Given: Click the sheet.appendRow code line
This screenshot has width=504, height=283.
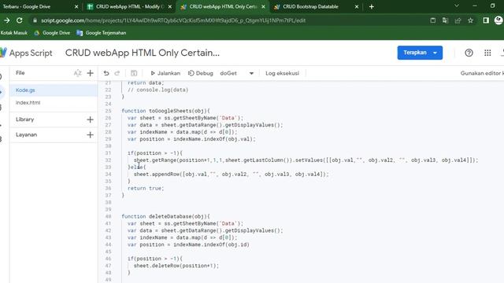Looking at the screenshot, I should [231, 175].
